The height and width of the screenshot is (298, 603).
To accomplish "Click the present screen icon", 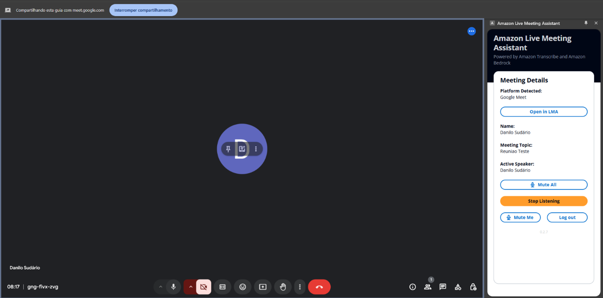I will (x=263, y=287).
